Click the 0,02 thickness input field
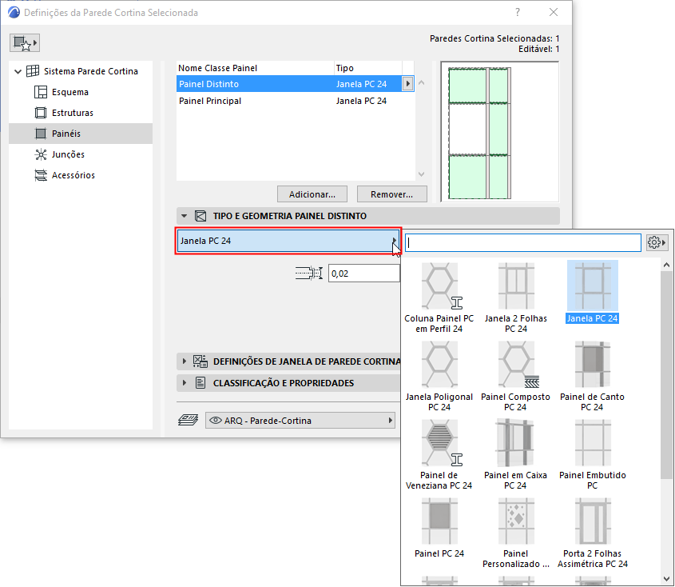Viewport: 675px width, 587px height. 363,274
